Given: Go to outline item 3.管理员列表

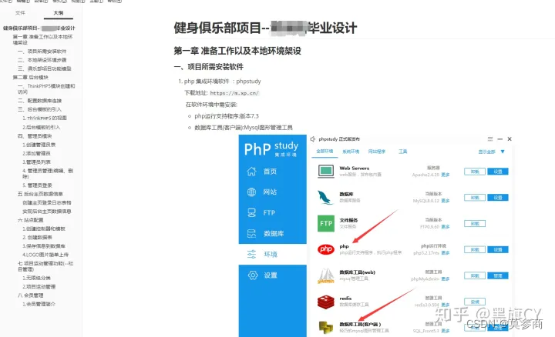Looking at the screenshot, I should pyautogui.click(x=36, y=162).
